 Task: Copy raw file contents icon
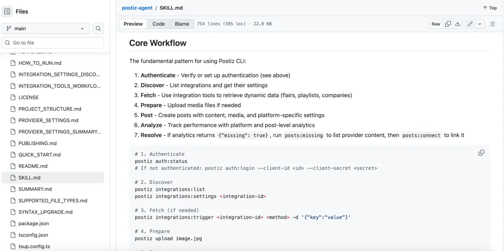click(x=448, y=24)
